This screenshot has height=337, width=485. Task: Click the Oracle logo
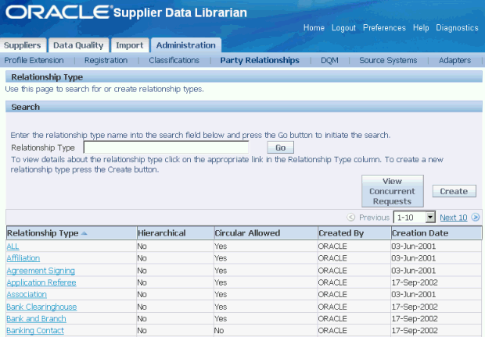coord(58,12)
